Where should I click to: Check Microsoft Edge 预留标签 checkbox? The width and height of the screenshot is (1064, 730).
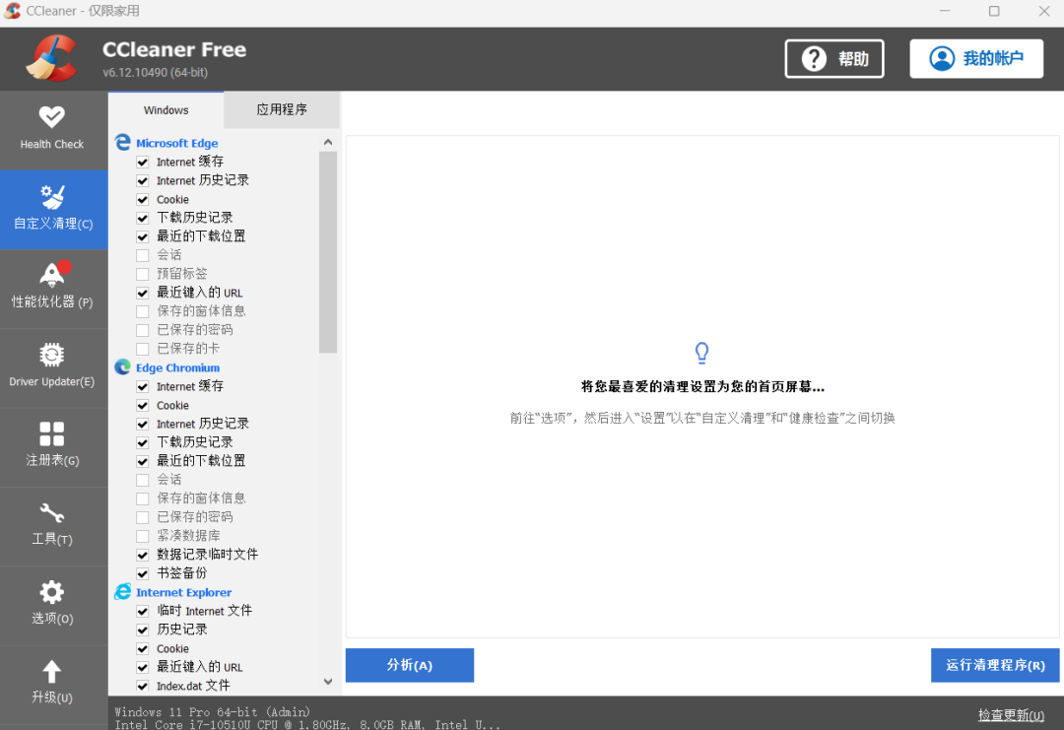pos(143,274)
